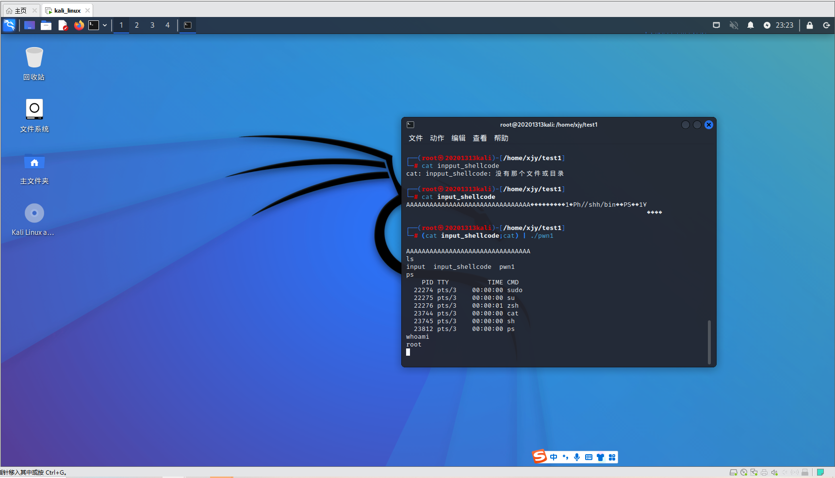Screen dimensions: 835x478
Task: Open the terminal 查看 menu
Action: 480,138
